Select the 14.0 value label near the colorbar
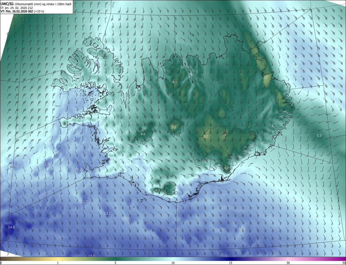 click(92, 256)
